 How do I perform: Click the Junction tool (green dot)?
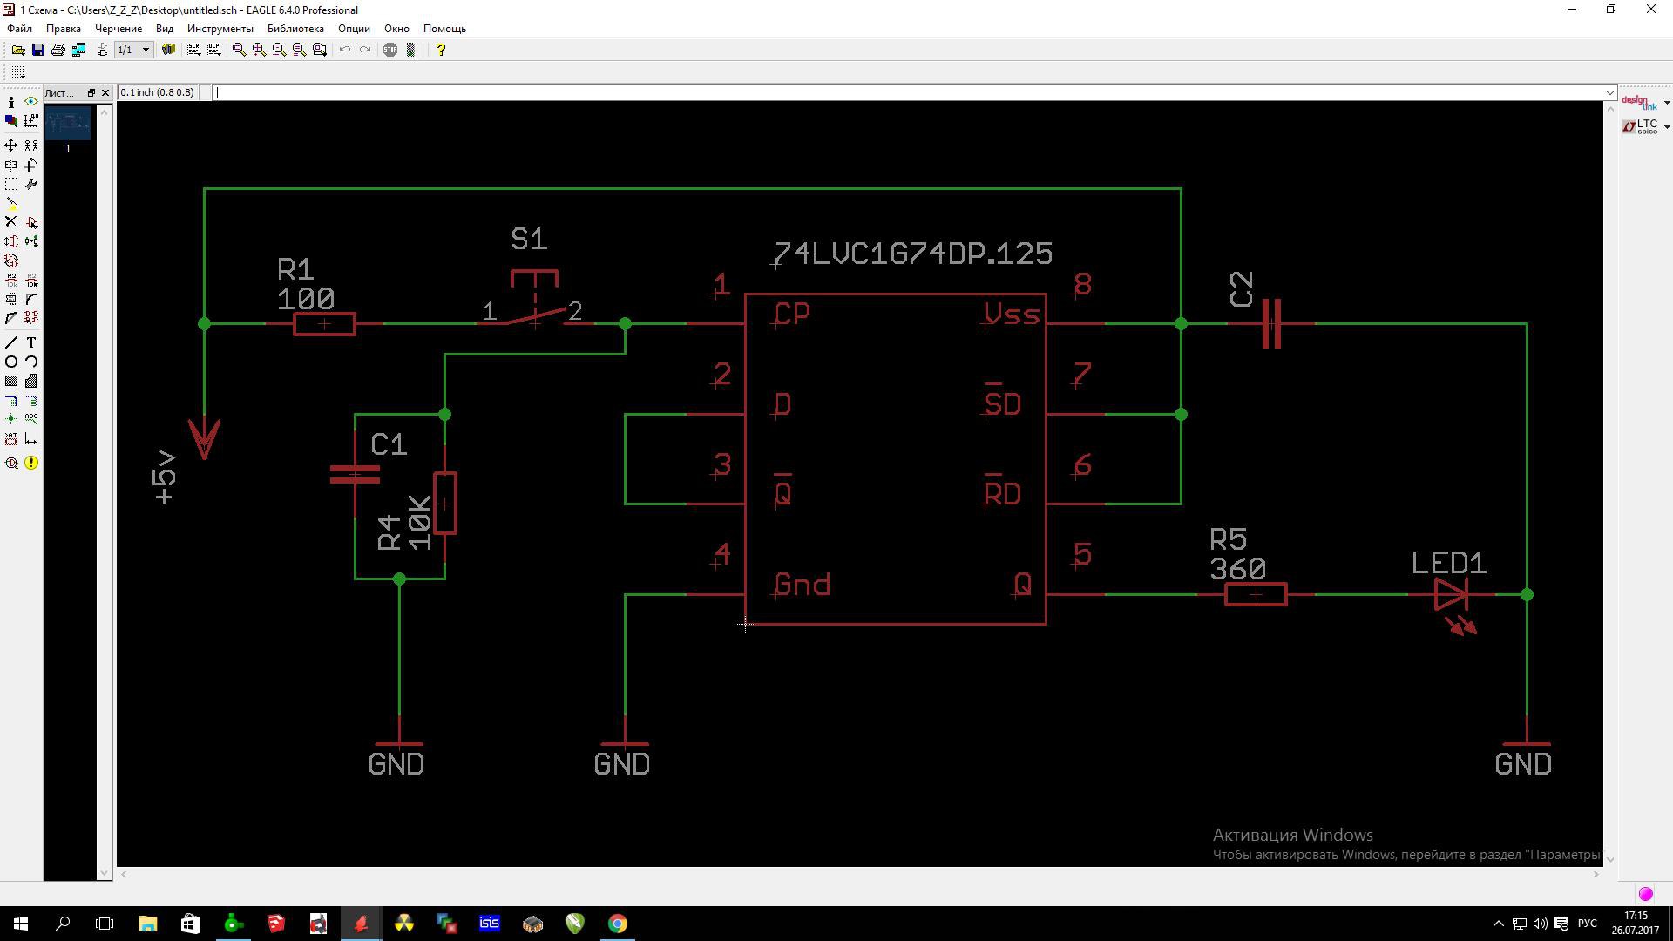coord(11,419)
